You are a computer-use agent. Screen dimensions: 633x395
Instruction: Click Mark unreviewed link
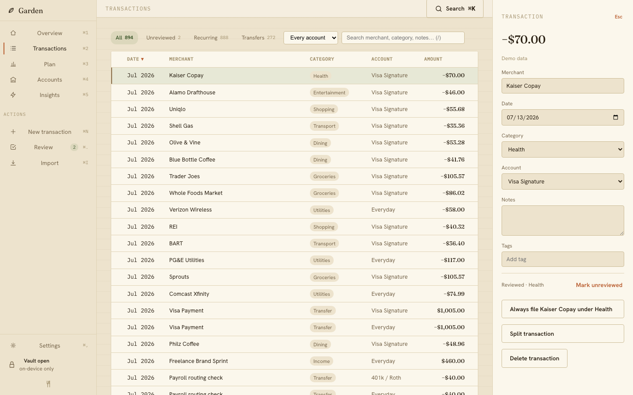(599, 285)
